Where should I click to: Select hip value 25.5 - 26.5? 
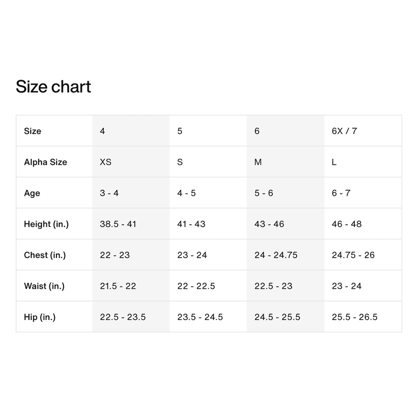tap(354, 317)
